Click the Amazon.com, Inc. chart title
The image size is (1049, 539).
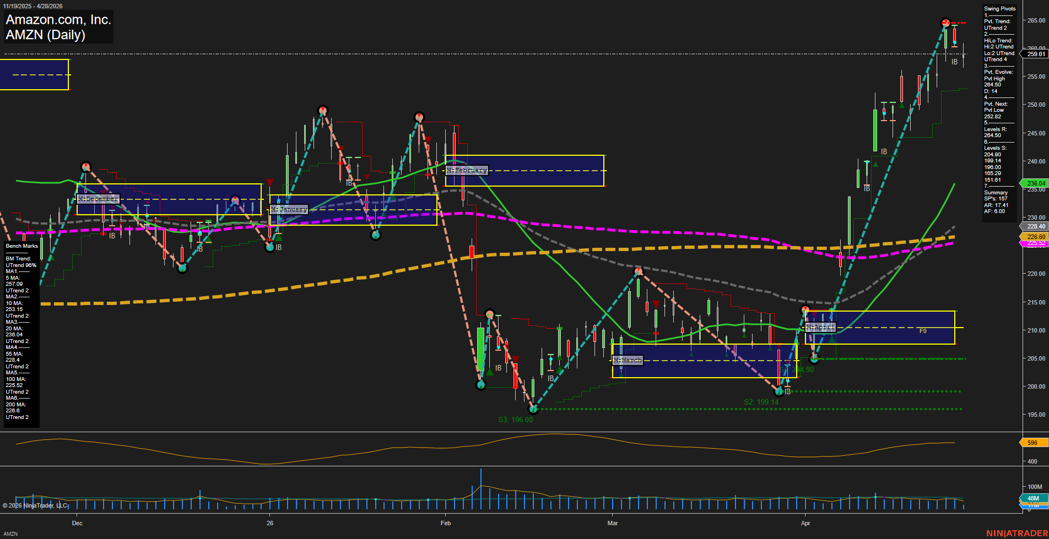coord(58,20)
